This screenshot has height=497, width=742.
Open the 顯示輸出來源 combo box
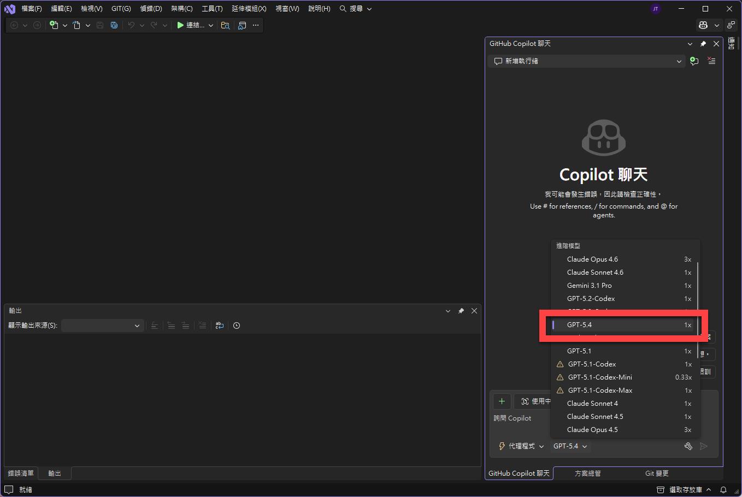(x=102, y=326)
